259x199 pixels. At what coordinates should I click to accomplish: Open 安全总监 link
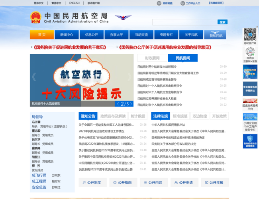pyautogui.click(x=39, y=187)
